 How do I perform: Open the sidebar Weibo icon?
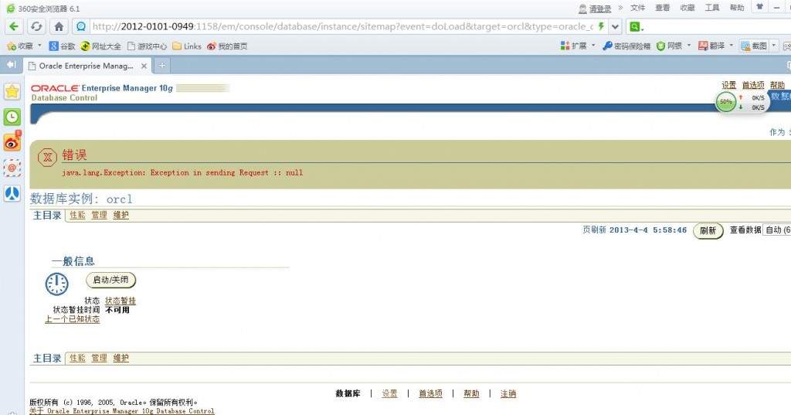coord(12,142)
